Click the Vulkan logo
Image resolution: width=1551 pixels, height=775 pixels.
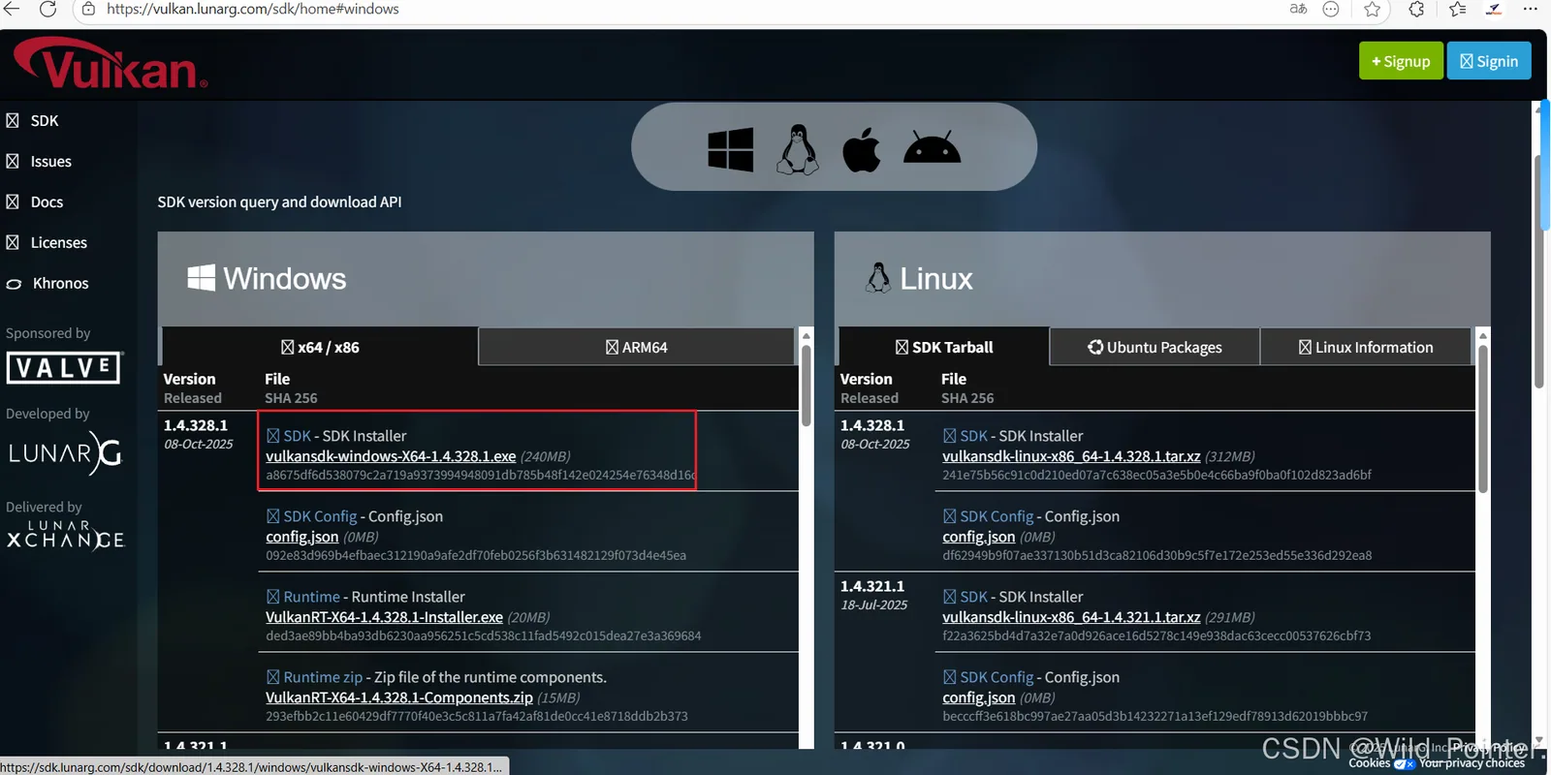[111, 64]
